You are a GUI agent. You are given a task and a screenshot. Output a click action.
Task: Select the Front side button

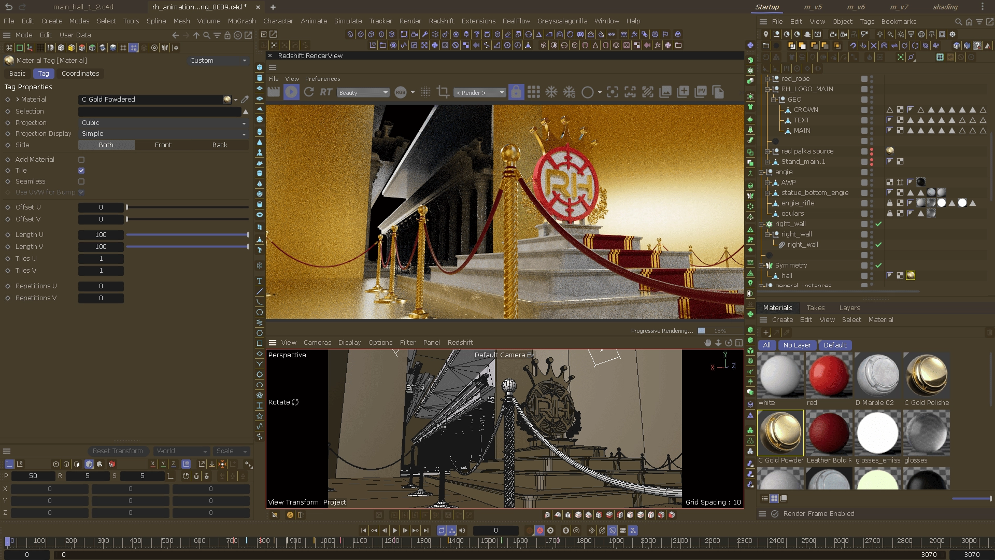[163, 145]
